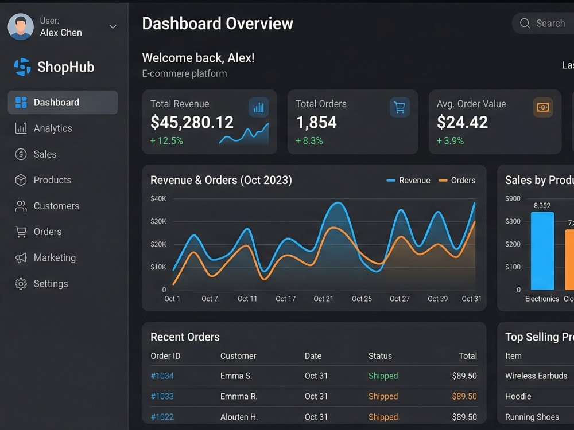
Task: Open the Marketing label in sidebar
Action: pos(55,258)
